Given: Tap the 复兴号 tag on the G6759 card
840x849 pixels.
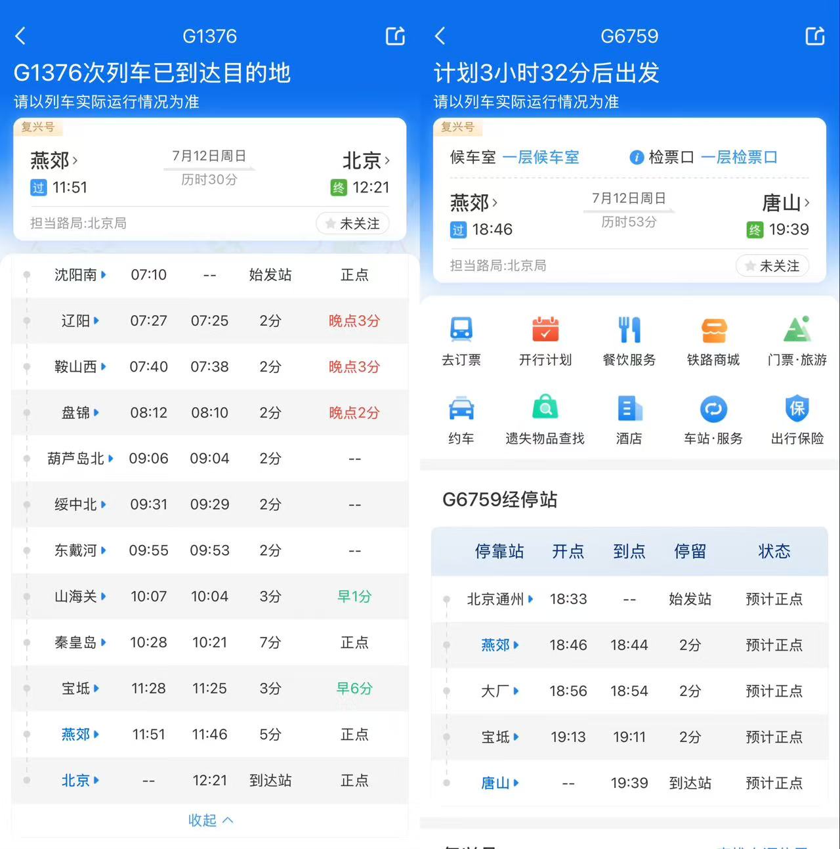Looking at the screenshot, I should tap(457, 127).
